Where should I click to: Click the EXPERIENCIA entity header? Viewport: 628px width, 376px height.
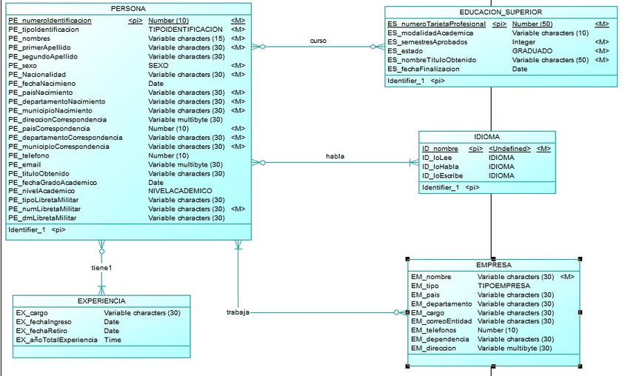[x=101, y=301]
